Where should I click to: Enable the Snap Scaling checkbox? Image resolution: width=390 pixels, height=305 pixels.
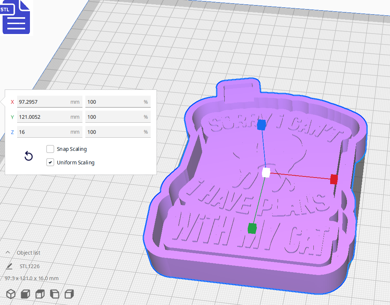(x=50, y=149)
